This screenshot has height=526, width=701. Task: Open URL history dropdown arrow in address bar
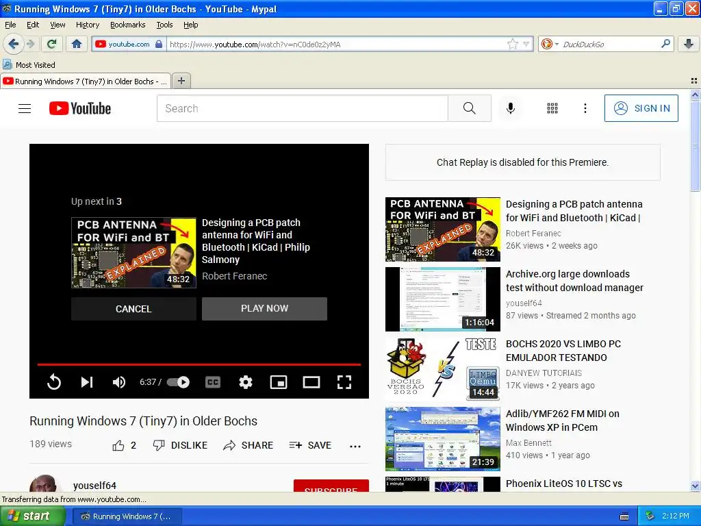[526, 44]
